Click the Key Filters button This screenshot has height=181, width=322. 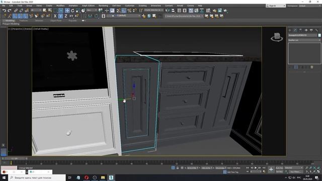click(295, 171)
